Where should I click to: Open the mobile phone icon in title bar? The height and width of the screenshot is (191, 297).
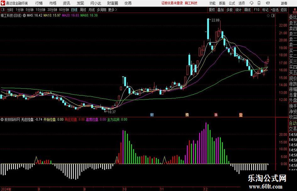tap(259, 3)
